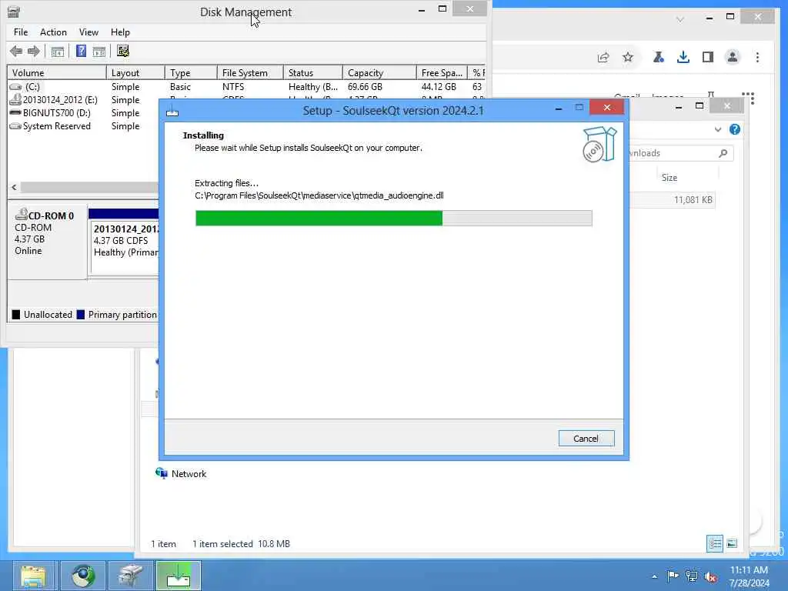
Task: Click the File System column header
Action: tap(250, 73)
